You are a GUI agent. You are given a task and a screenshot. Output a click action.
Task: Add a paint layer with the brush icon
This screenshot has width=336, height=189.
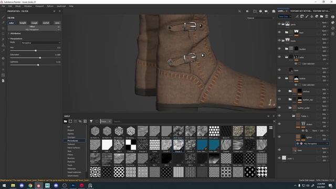coord(307,16)
